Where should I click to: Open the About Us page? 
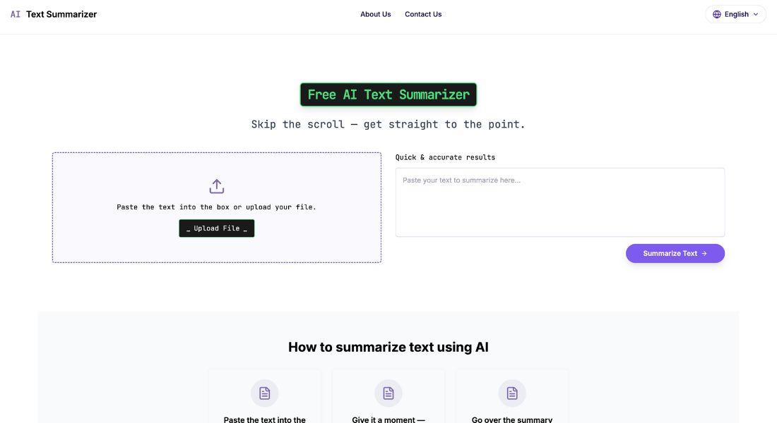376,14
